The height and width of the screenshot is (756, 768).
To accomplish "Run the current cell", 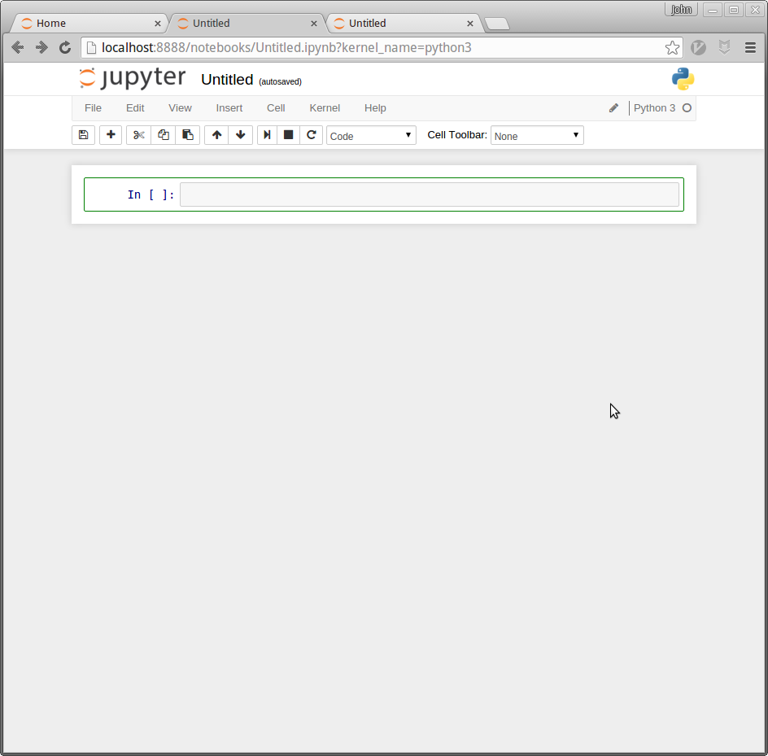I will (267, 135).
